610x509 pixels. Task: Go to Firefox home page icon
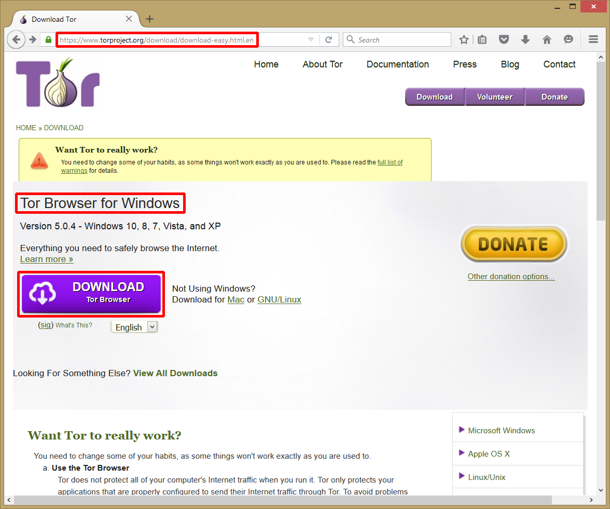[x=547, y=39]
